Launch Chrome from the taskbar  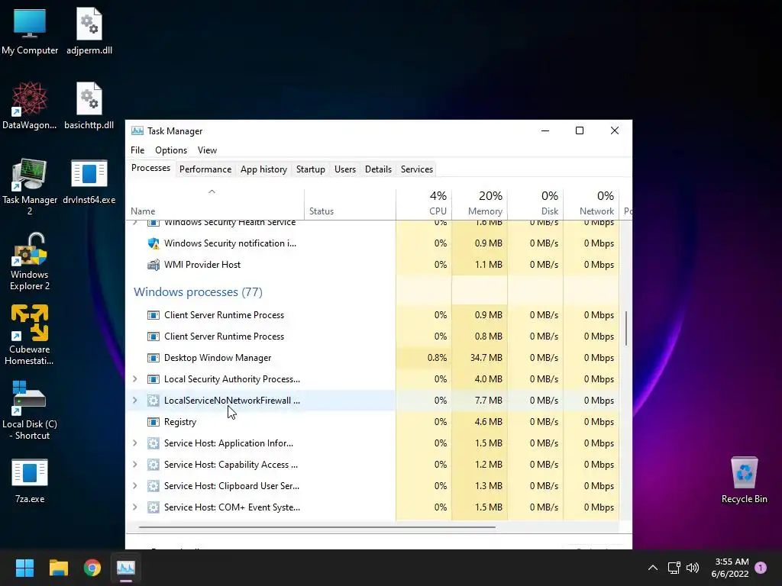coord(92,568)
